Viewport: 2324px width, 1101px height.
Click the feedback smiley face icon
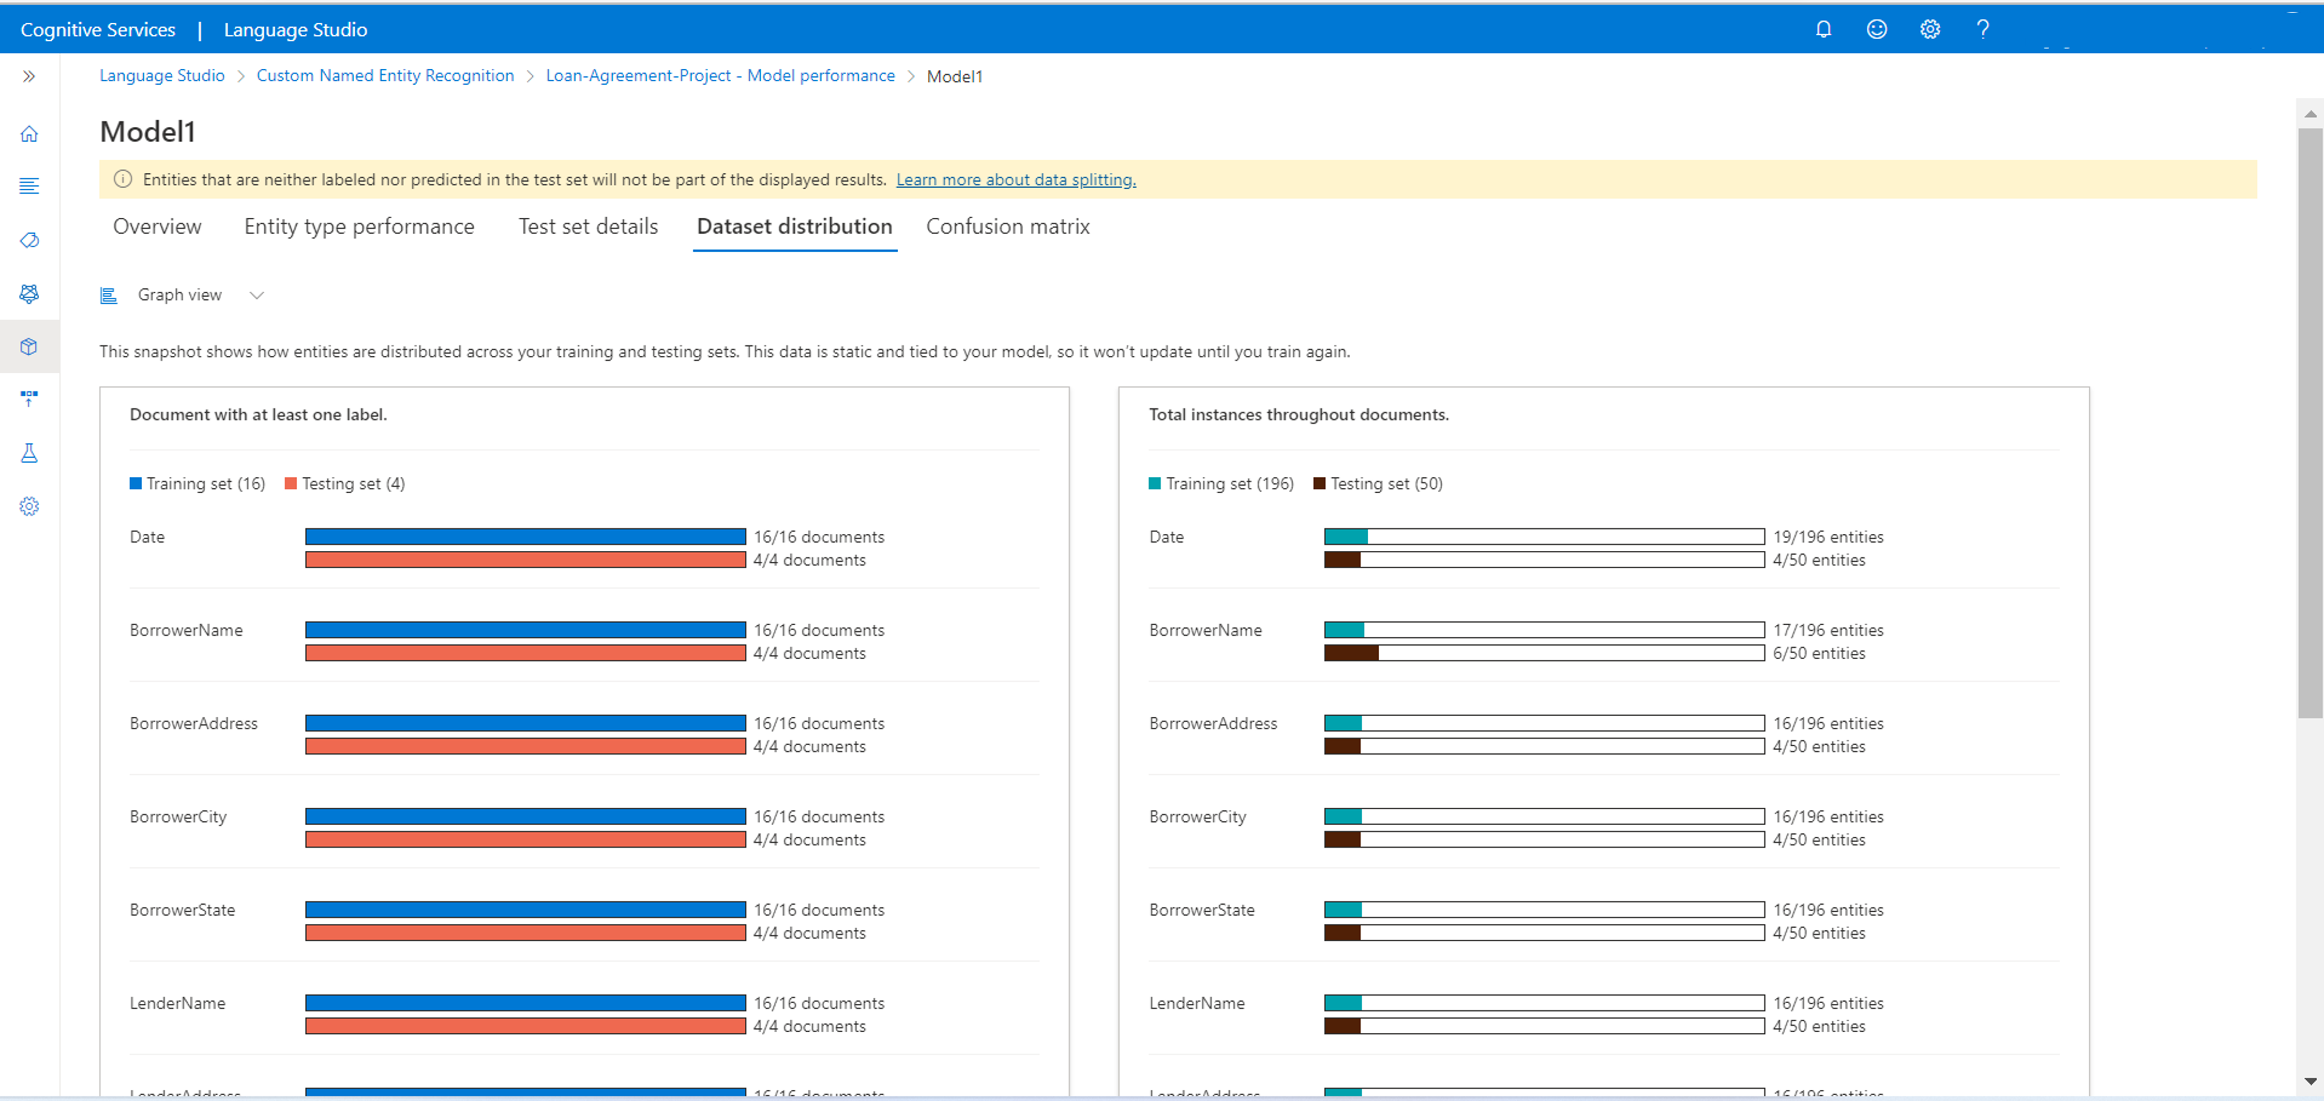tap(1877, 29)
